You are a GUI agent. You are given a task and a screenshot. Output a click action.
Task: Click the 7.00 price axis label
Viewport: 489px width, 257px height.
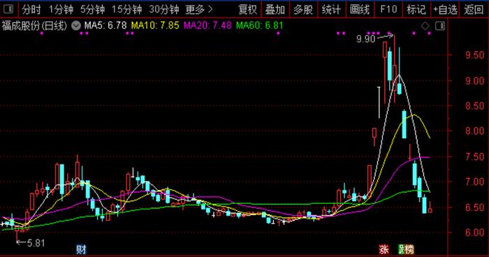(474, 182)
